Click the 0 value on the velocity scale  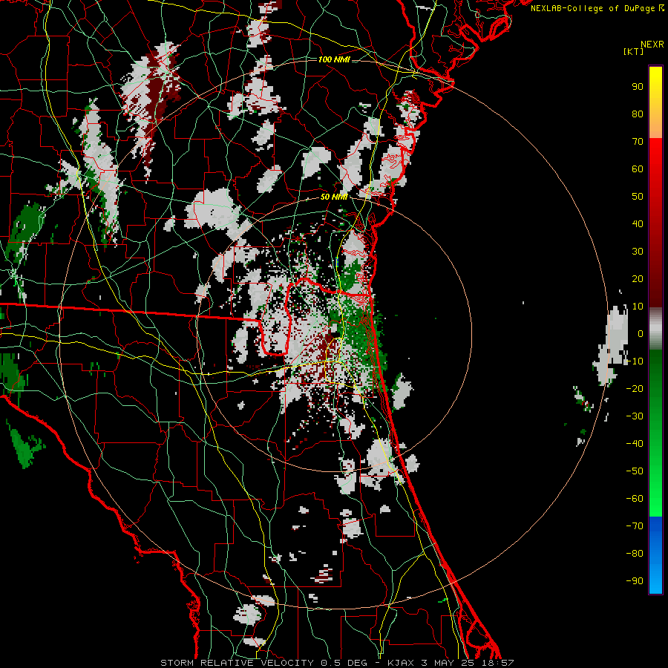click(641, 333)
